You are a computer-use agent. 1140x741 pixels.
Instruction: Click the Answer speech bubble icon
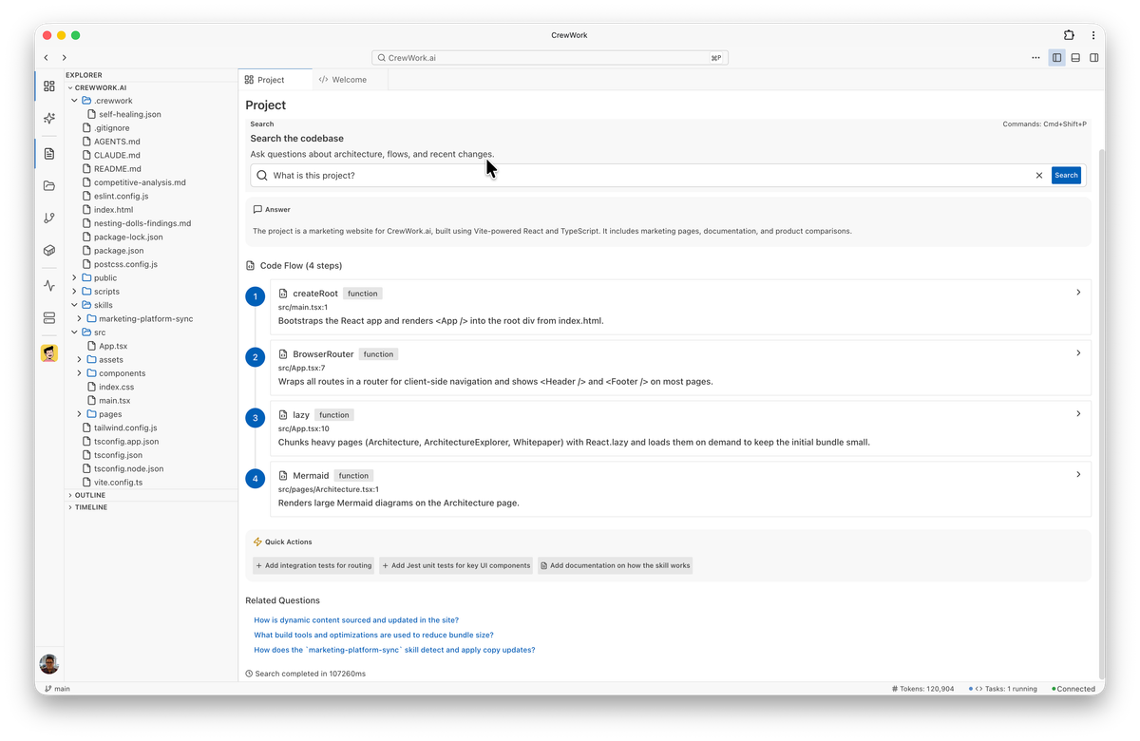257,210
